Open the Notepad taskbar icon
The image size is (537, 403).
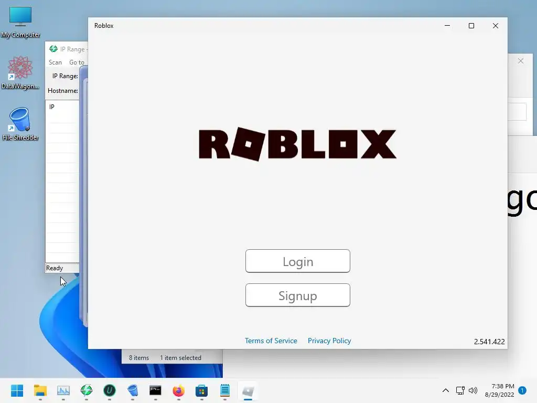tap(224, 390)
